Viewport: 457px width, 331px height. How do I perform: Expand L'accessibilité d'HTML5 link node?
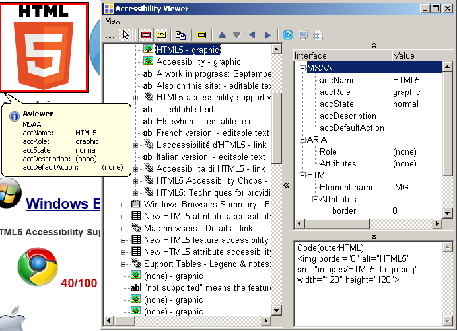135,145
